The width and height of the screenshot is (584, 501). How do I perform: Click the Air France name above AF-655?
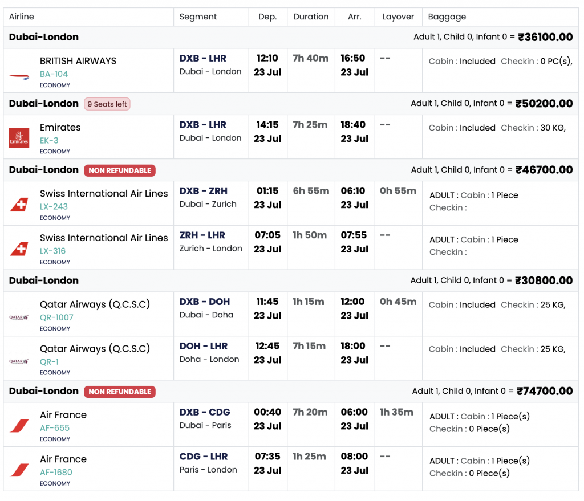(63, 414)
